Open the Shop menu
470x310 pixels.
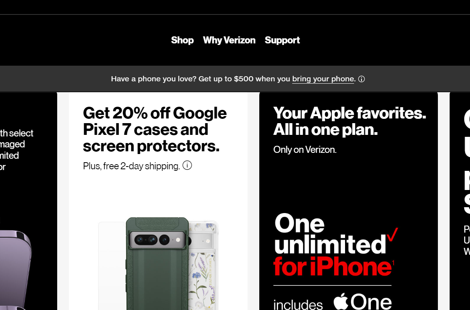[x=182, y=40]
